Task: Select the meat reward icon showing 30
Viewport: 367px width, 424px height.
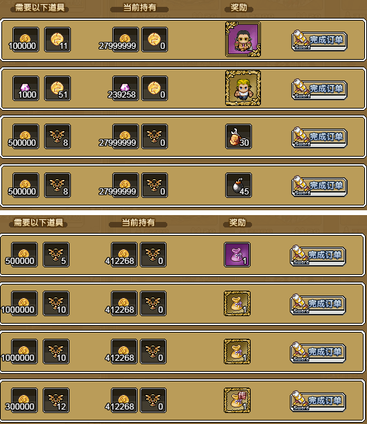Action: coord(238,137)
